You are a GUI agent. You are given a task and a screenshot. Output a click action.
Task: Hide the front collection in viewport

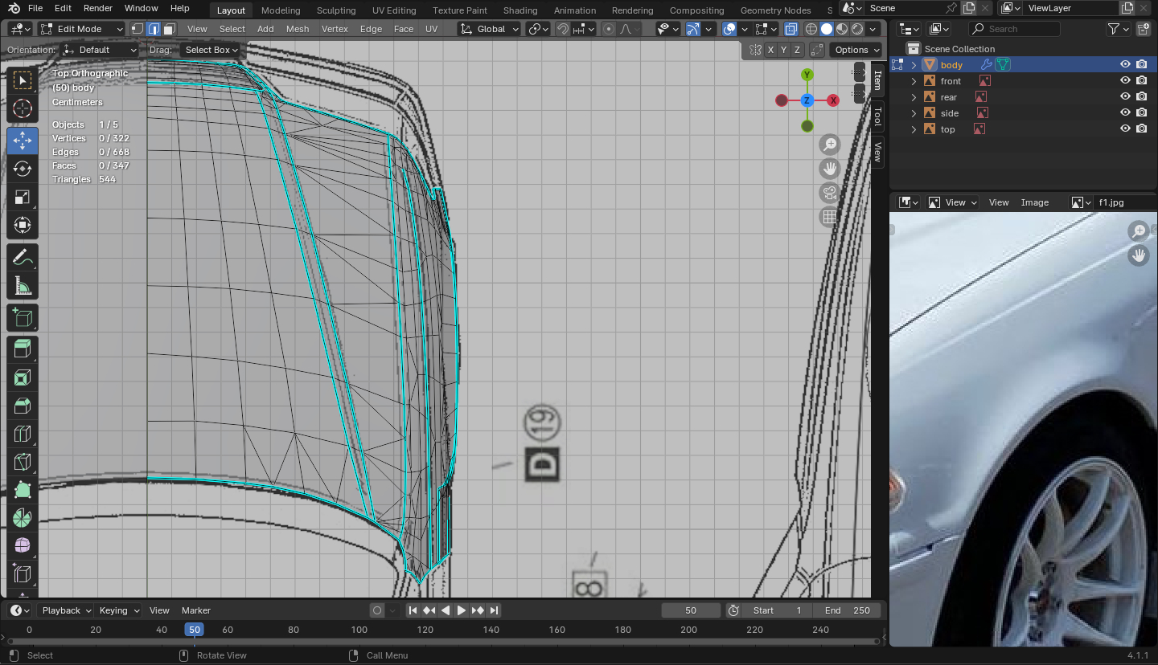point(1125,81)
